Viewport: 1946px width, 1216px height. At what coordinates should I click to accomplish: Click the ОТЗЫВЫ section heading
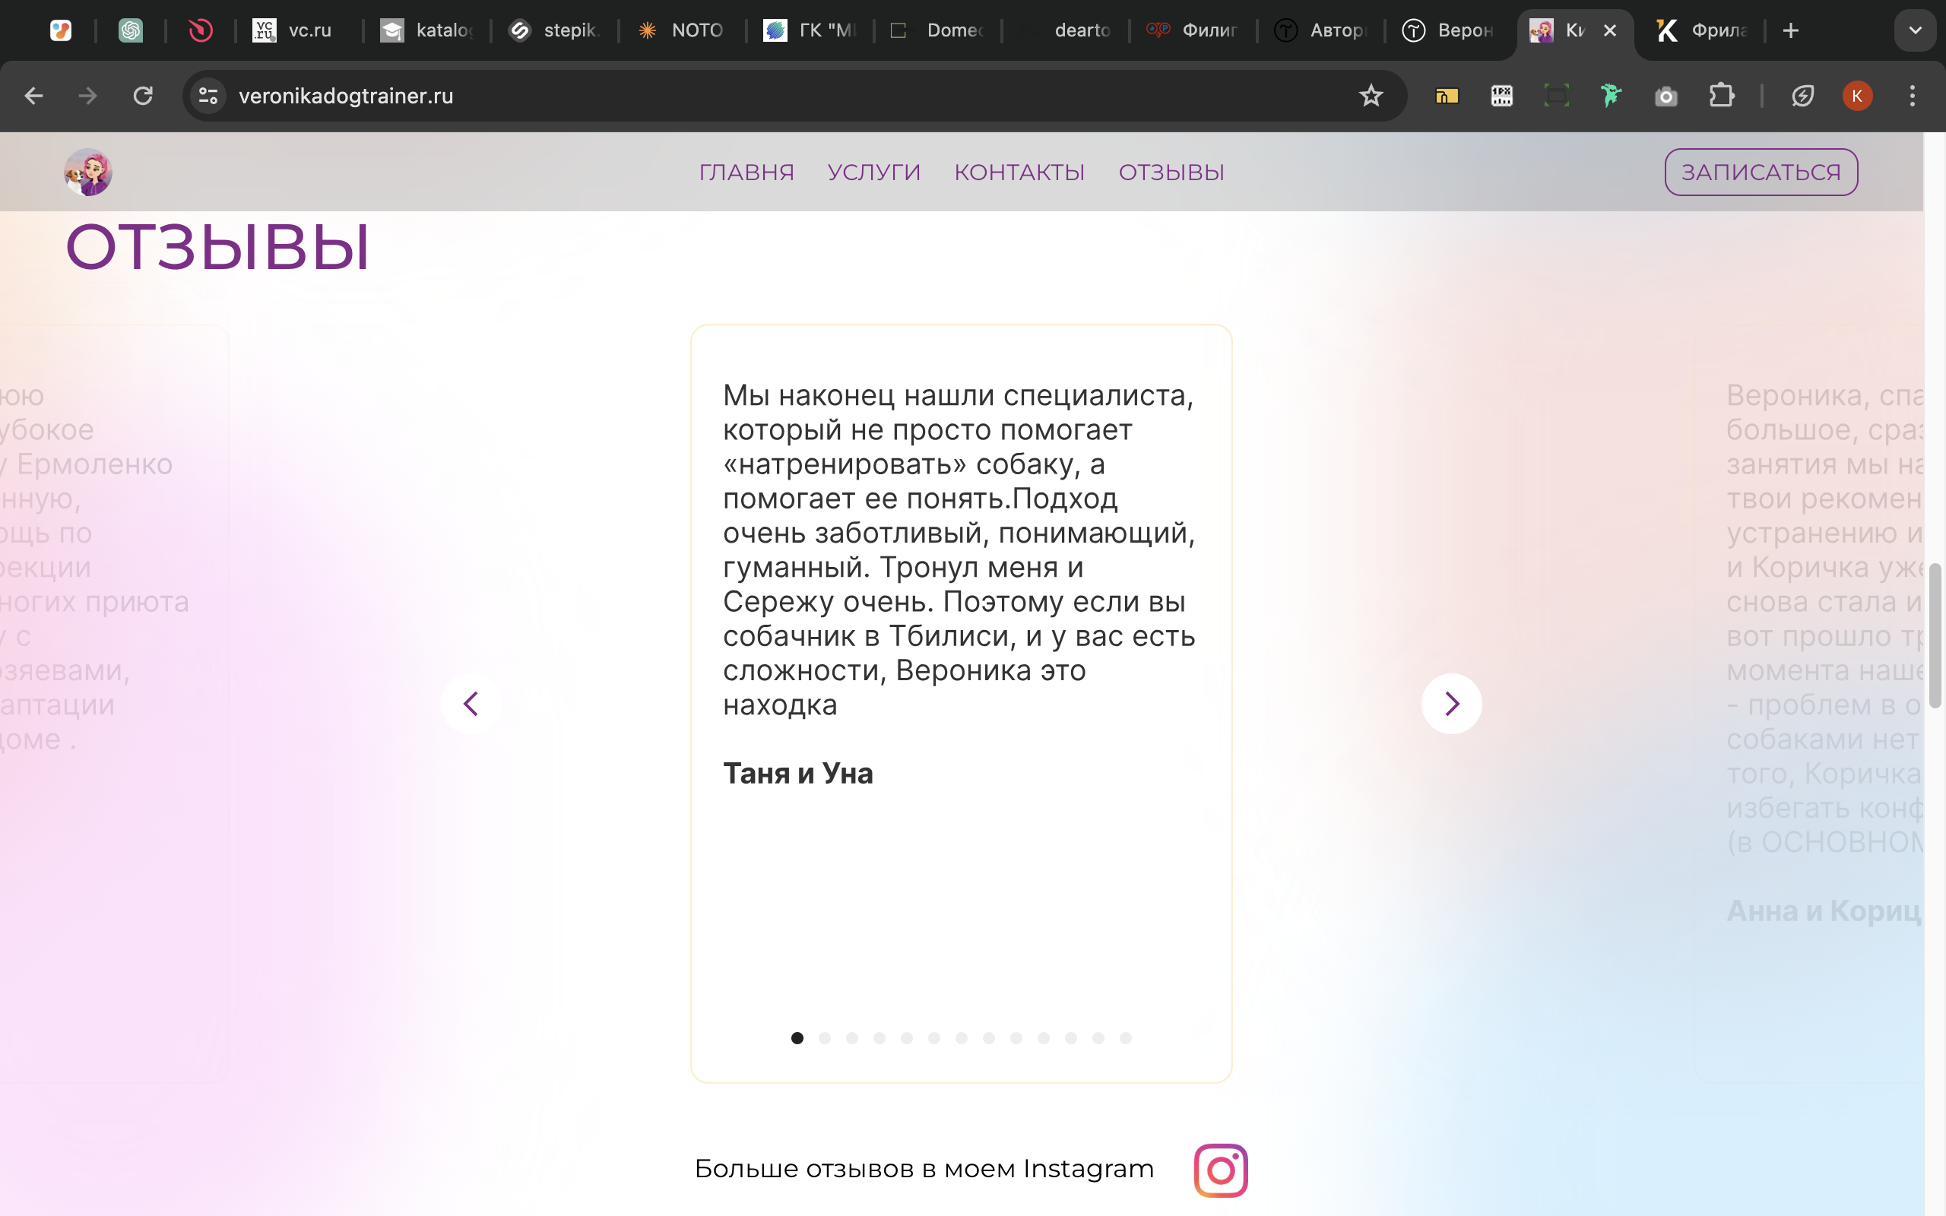[217, 247]
